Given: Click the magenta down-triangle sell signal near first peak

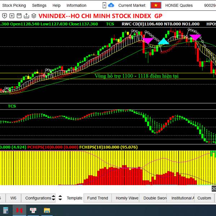Looking at the screenshot, I should pos(148,40).
